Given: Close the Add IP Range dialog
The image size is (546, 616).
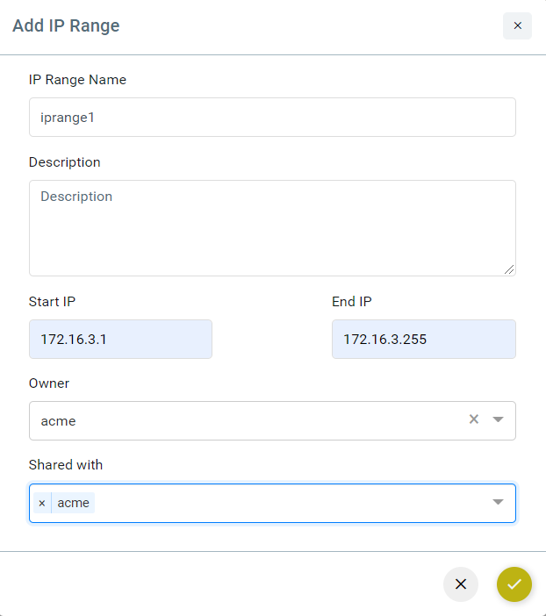Looking at the screenshot, I should click(x=517, y=26).
